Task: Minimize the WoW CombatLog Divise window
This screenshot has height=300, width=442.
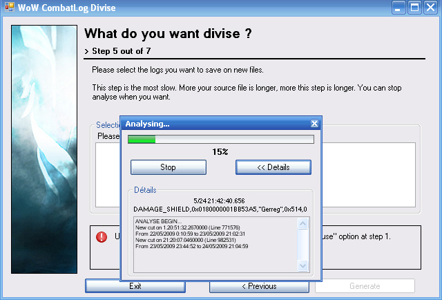Action: click(x=398, y=8)
